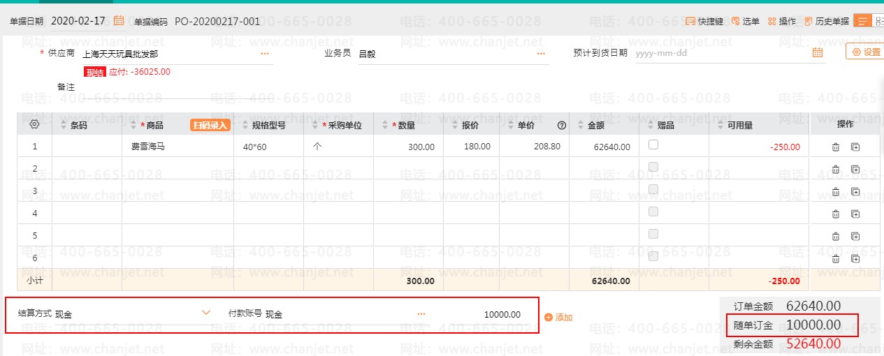This screenshot has width=884, height=356.
Task: Sort by 单价 column
Action: [x=509, y=126]
